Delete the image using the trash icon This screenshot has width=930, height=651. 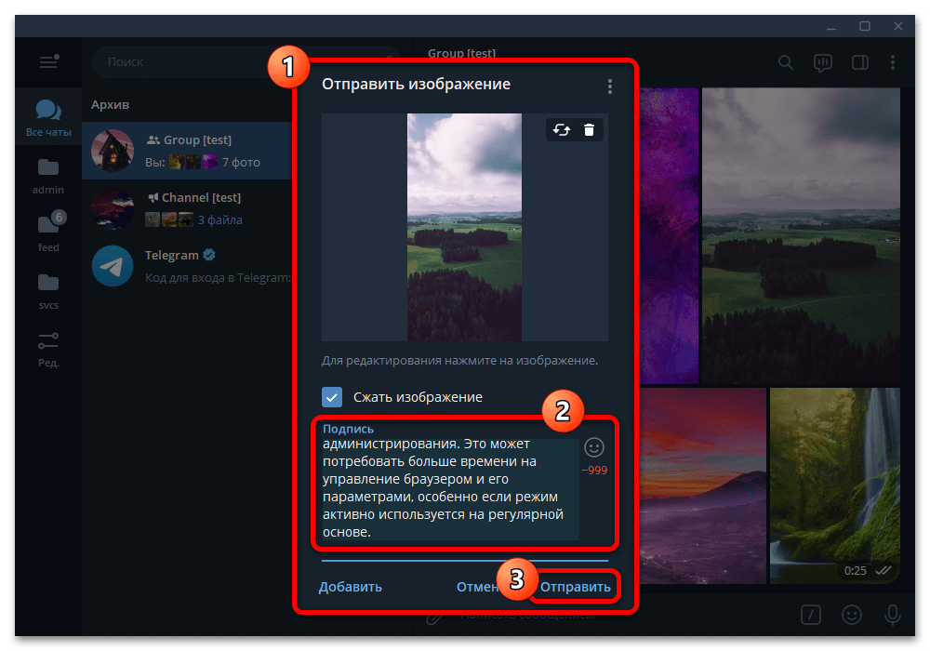589,130
